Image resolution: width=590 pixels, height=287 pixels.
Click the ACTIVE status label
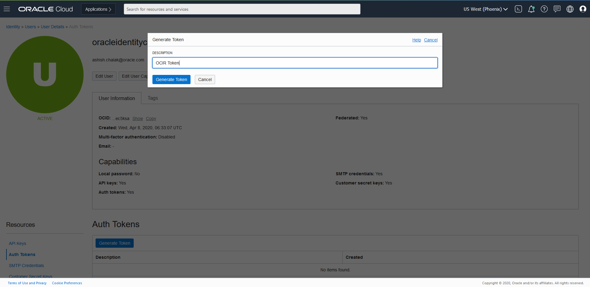(45, 118)
